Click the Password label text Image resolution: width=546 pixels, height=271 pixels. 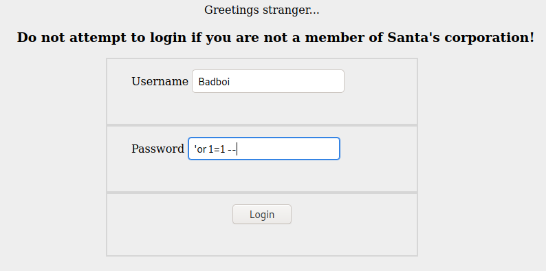pos(157,149)
